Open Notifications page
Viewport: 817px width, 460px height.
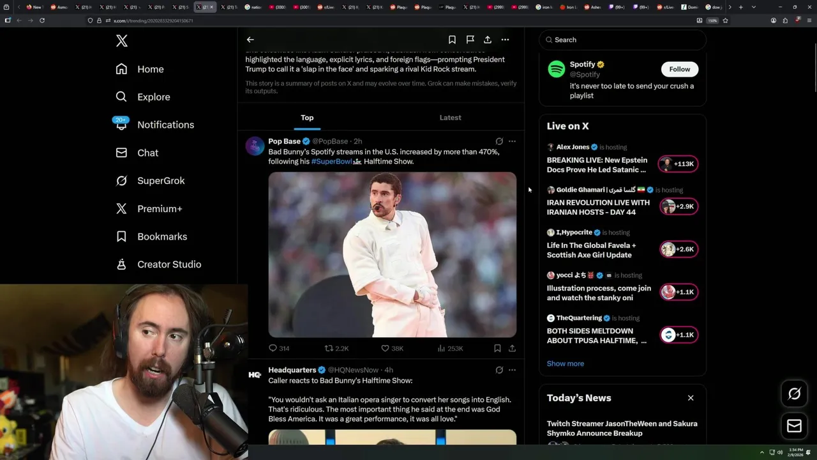click(x=154, y=125)
